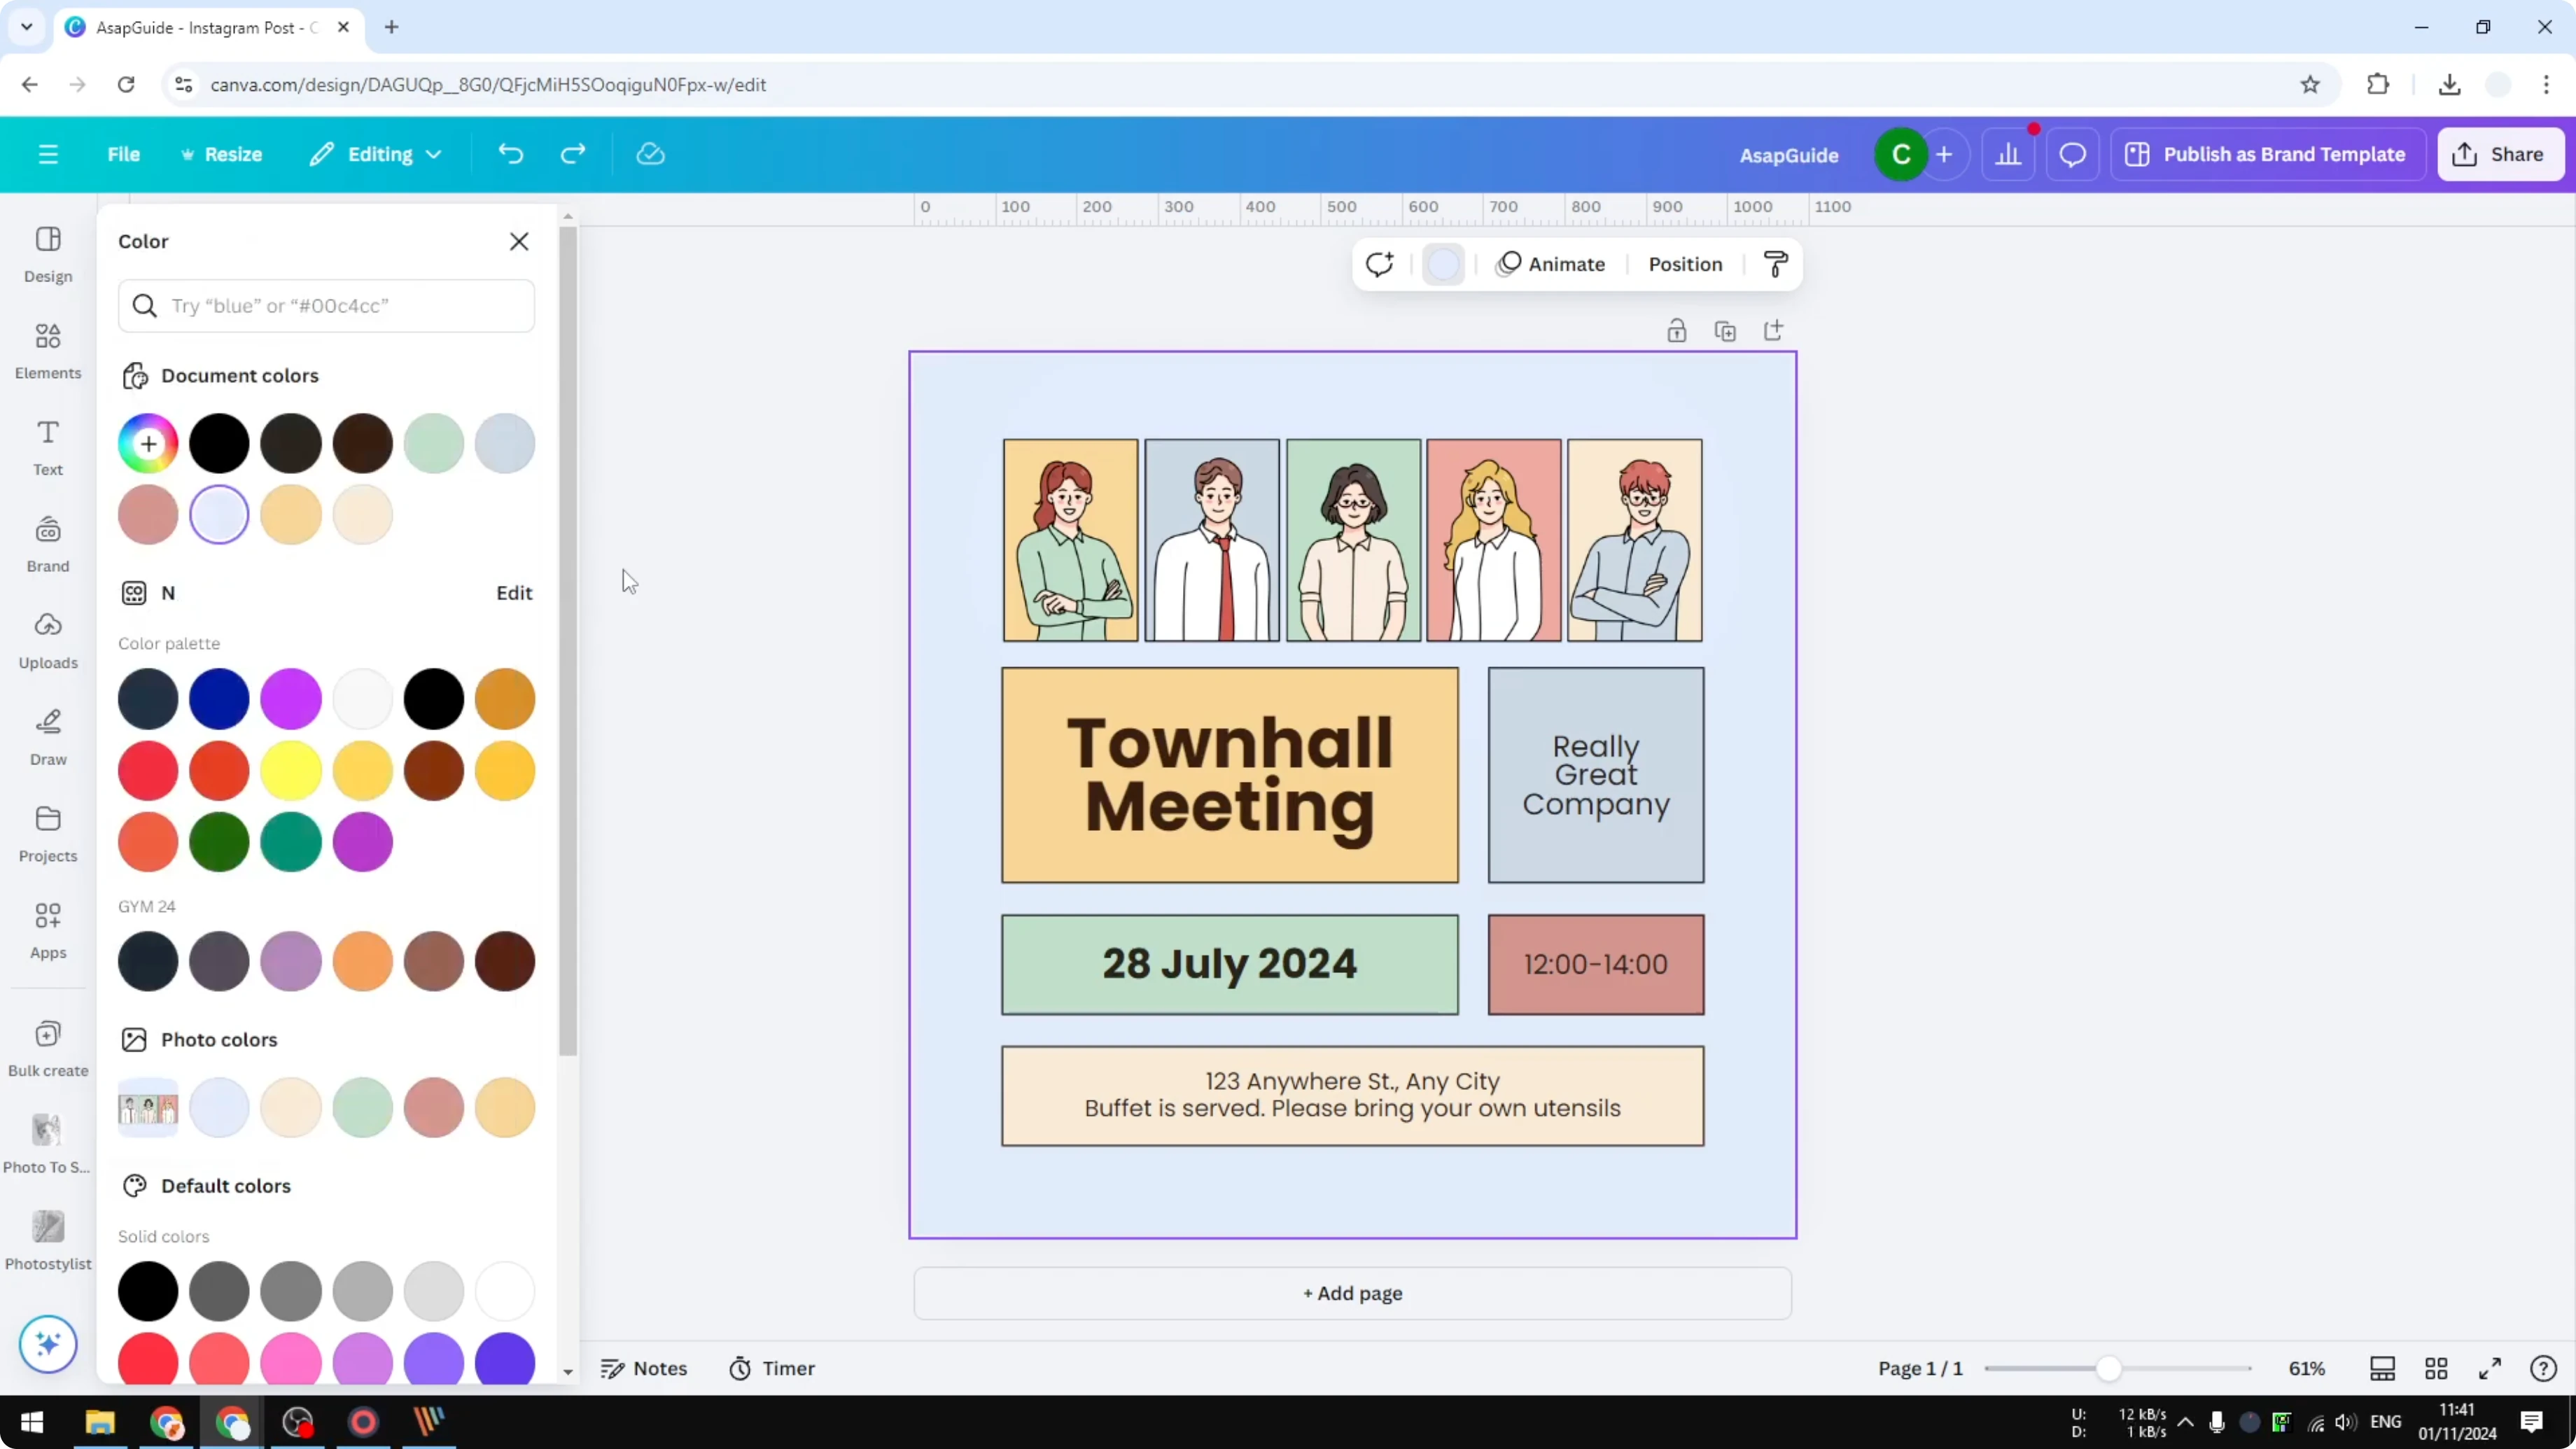The height and width of the screenshot is (1449, 2576).
Task: Open the Design sidebar tab
Action: coord(48,254)
